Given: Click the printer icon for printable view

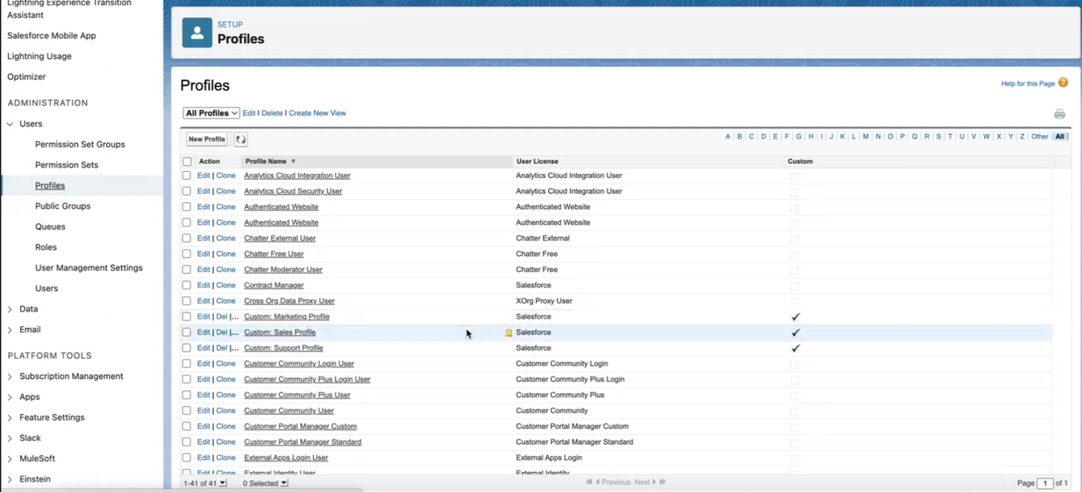Looking at the screenshot, I should point(1059,114).
